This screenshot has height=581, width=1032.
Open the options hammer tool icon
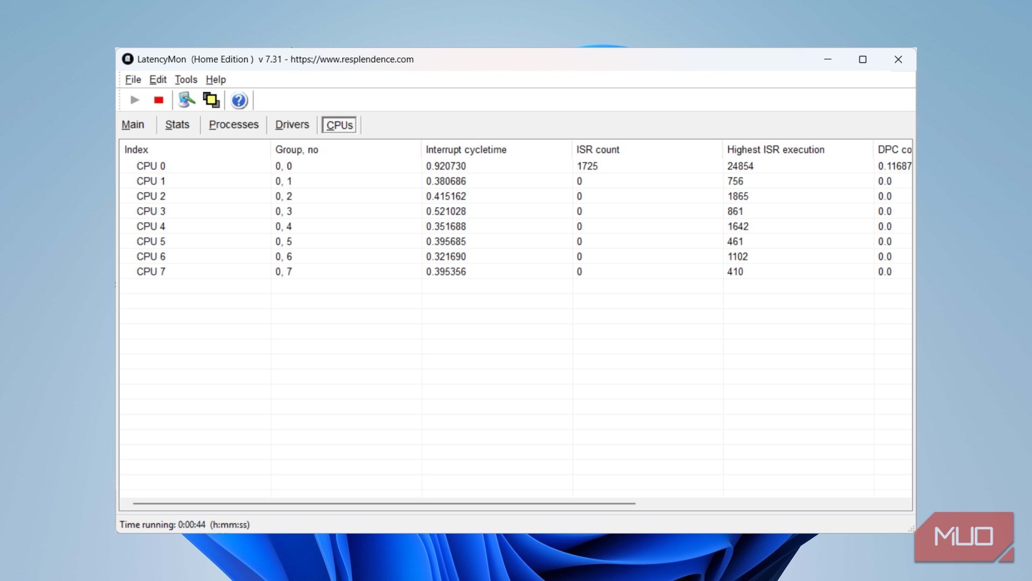pos(187,100)
